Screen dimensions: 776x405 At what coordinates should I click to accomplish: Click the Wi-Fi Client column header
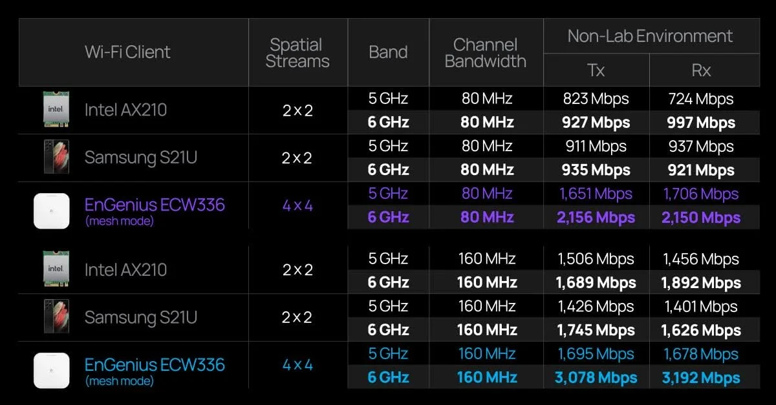(127, 52)
